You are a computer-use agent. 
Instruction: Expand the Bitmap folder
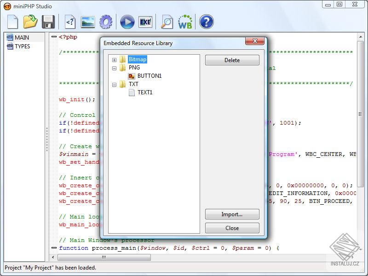pyautogui.click(x=114, y=59)
